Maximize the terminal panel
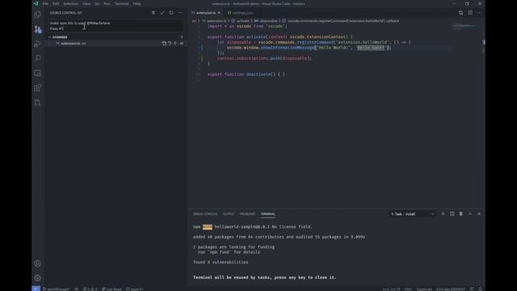517x291 pixels. click(470, 213)
